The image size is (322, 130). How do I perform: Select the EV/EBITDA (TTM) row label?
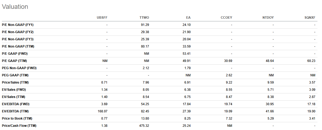[x=16, y=111]
